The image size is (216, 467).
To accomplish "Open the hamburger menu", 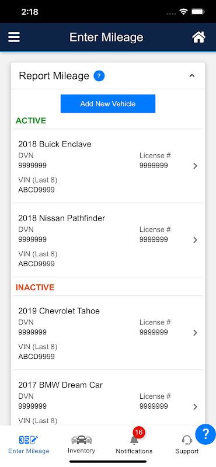I will (14, 37).
